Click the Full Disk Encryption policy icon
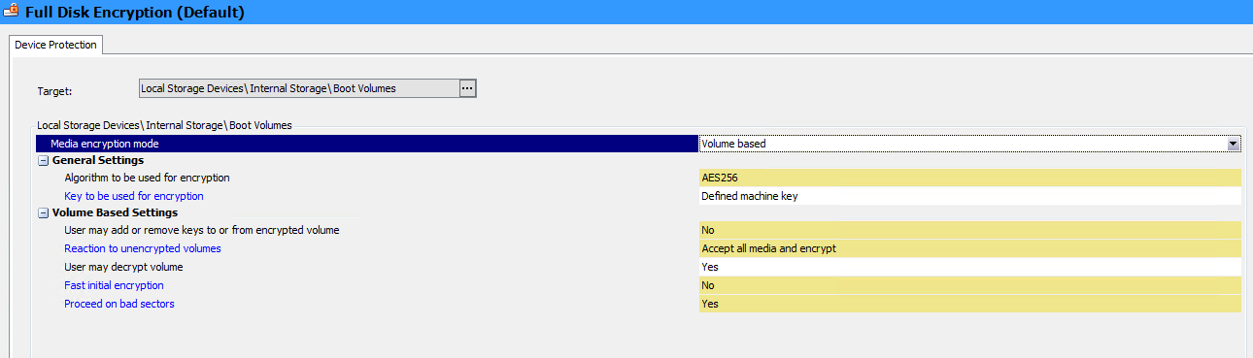The height and width of the screenshot is (358, 1253). coord(11,12)
